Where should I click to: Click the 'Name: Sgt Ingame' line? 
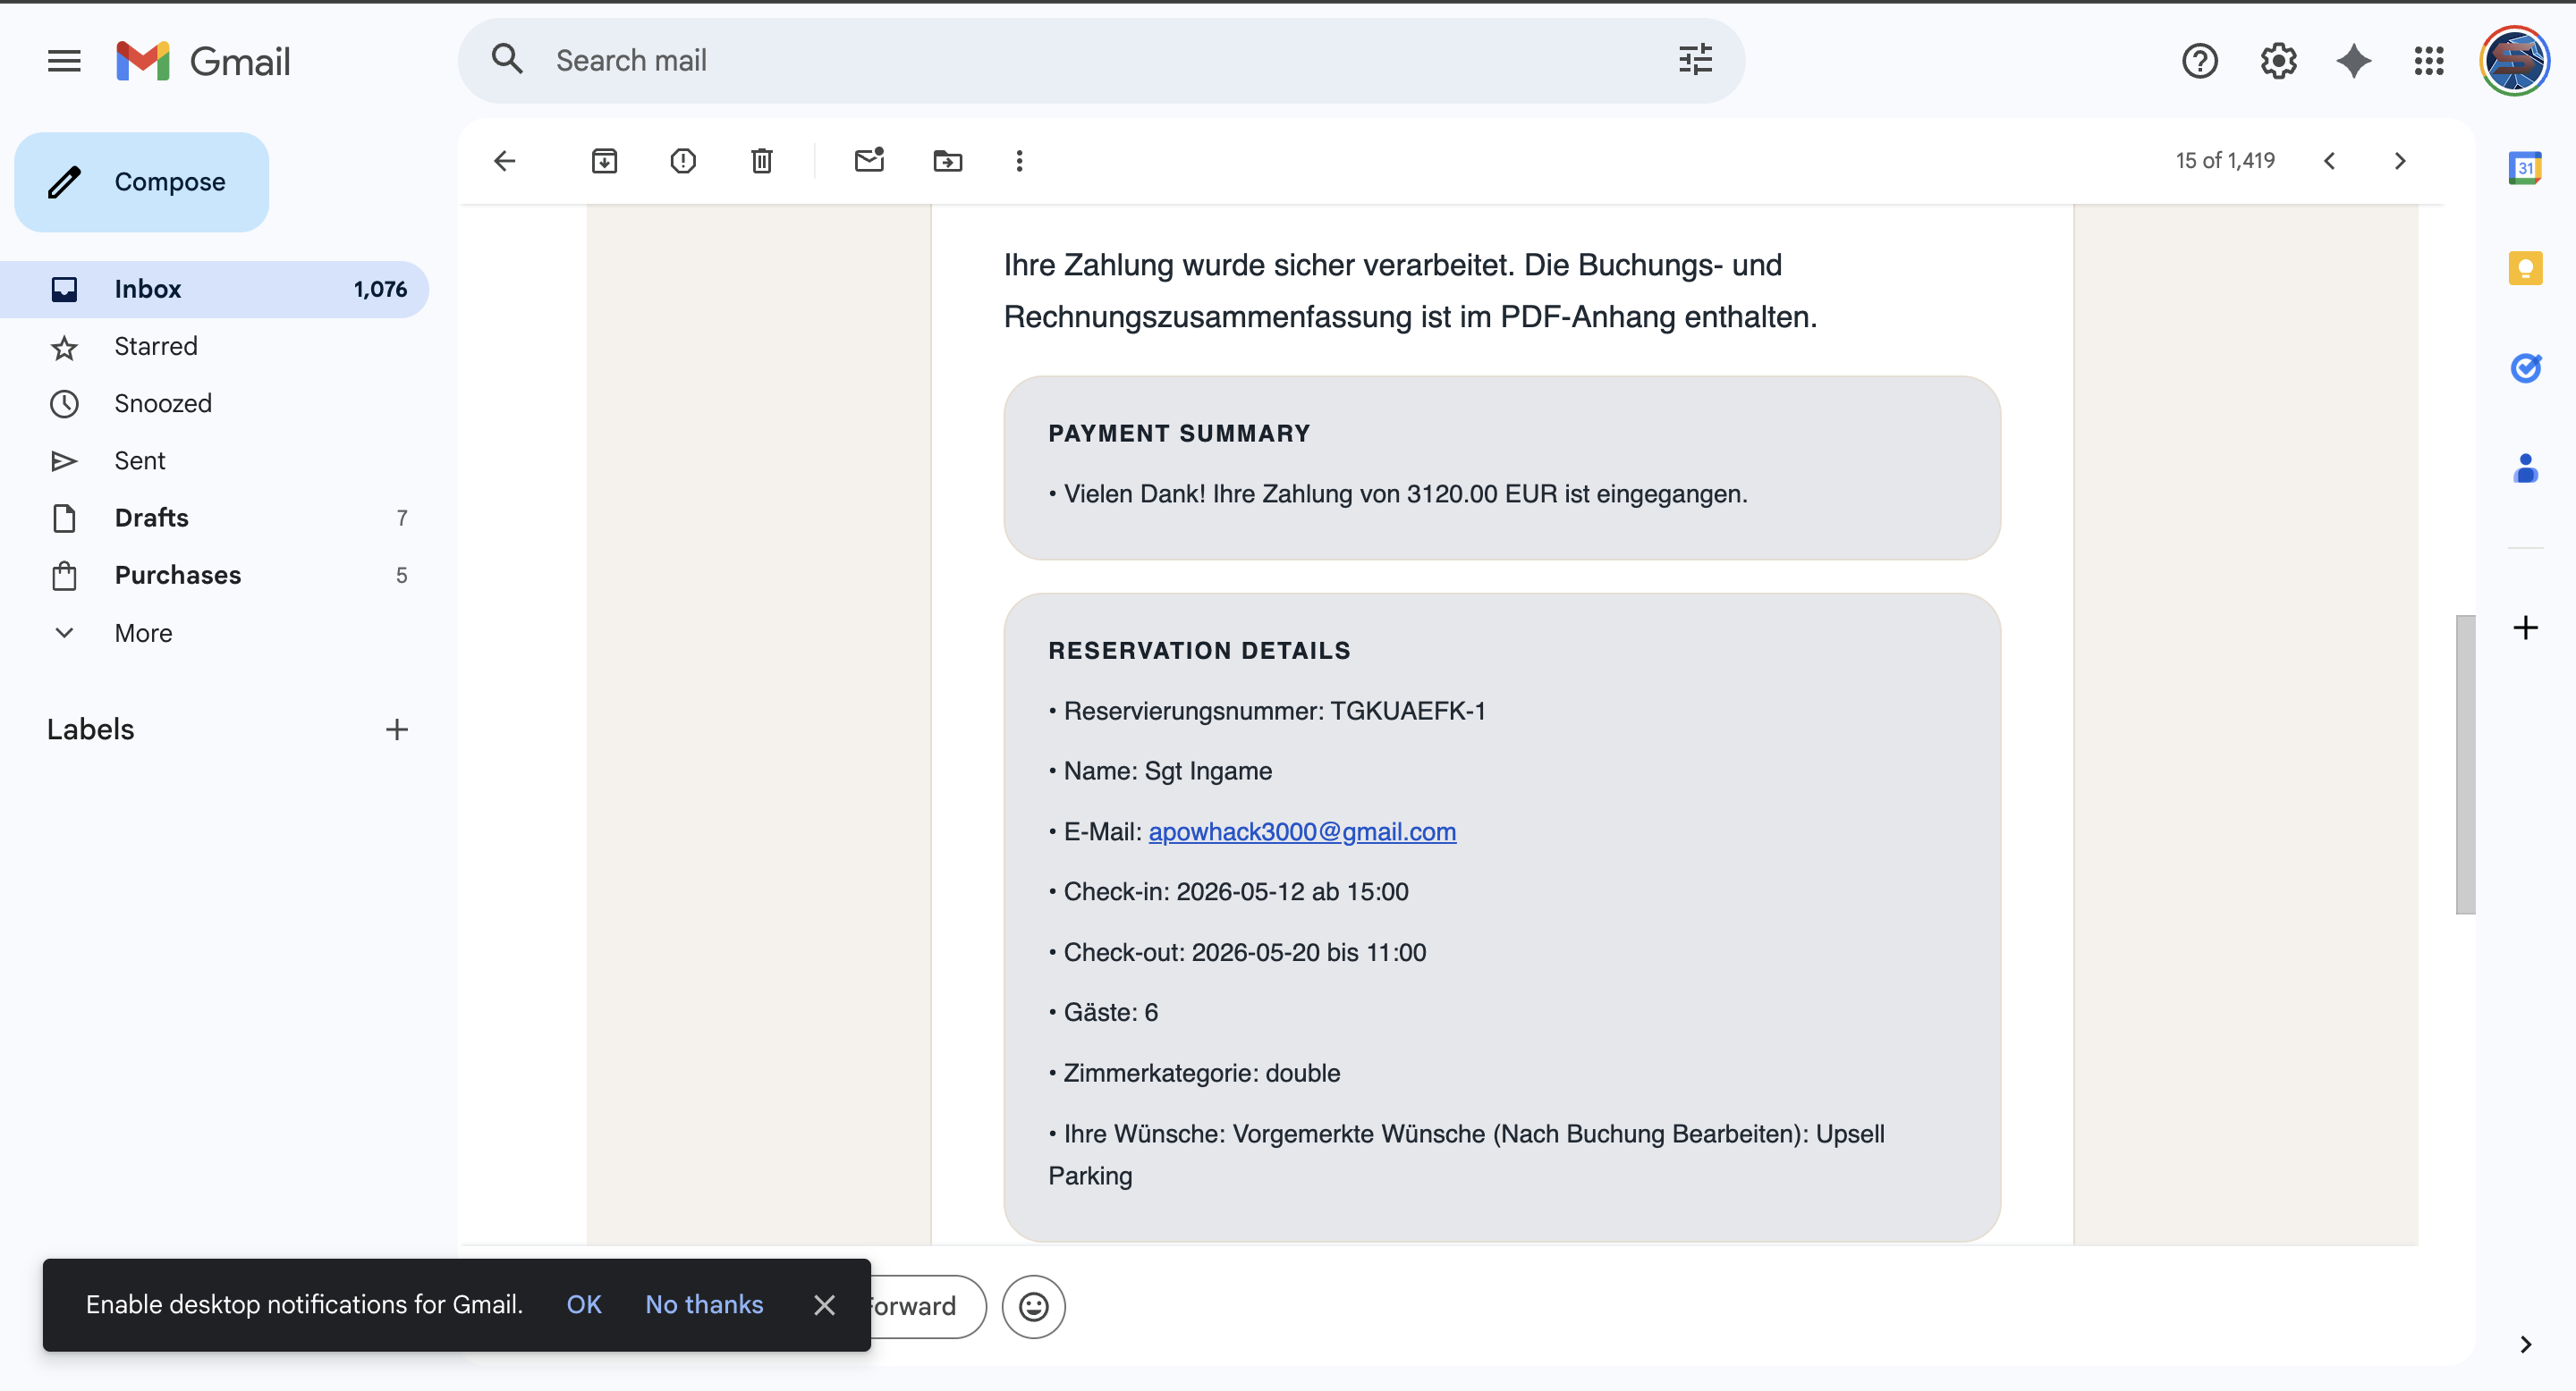pyautogui.click(x=1160, y=771)
